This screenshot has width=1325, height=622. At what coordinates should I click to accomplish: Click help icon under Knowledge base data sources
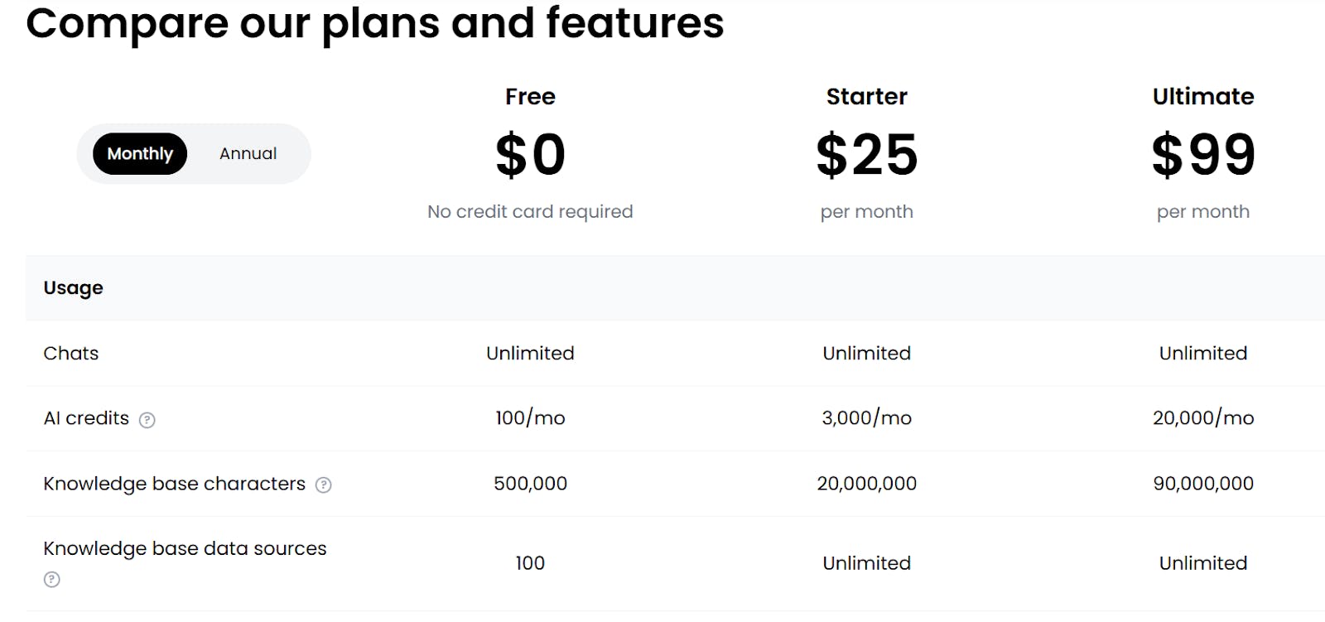click(x=51, y=579)
